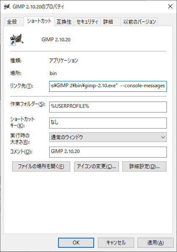Click the 適用 button
Viewport: 177px width, 252px height.
point(156,243)
